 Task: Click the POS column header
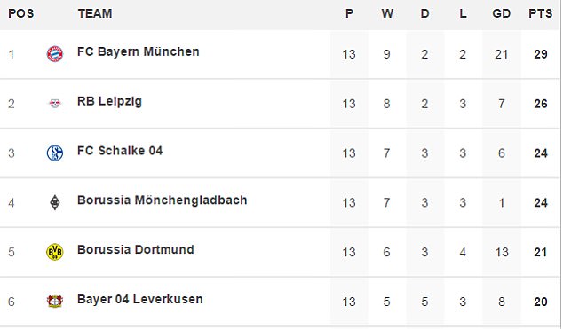point(20,13)
